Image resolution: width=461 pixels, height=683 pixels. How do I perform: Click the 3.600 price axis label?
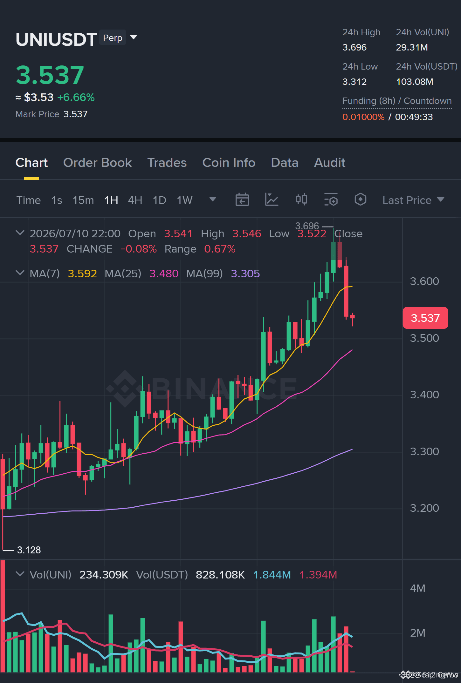(x=424, y=281)
